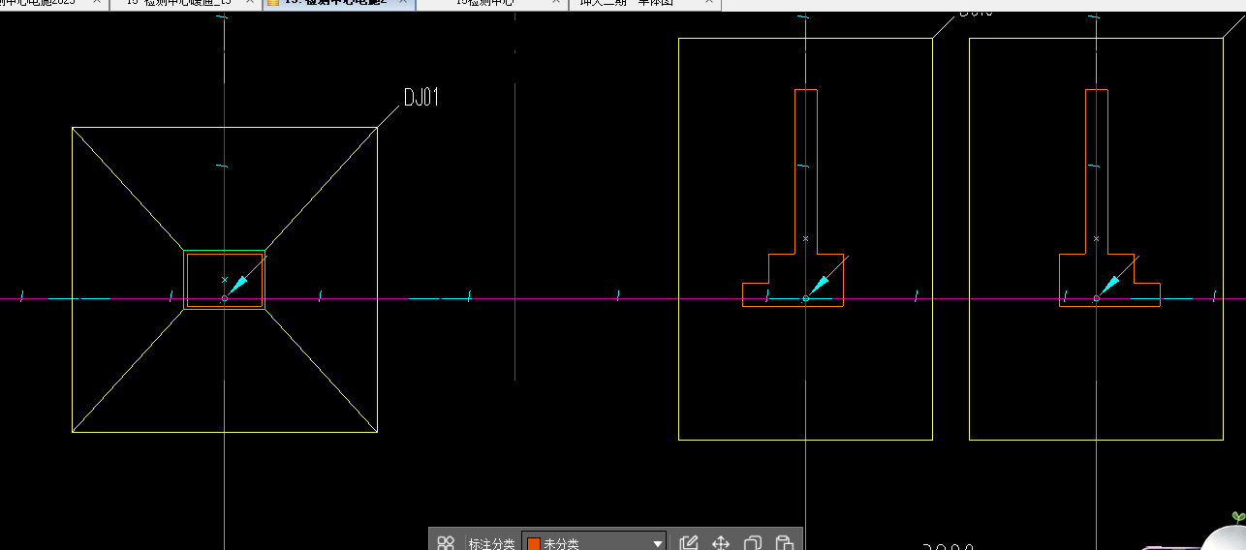The height and width of the screenshot is (550, 1246).
Task: Click the orange color swatch beside 未分类
Action: pyautogui.click(x=534, y=544)
